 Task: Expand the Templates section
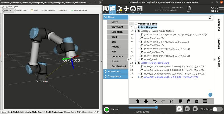tap(115, 76)
